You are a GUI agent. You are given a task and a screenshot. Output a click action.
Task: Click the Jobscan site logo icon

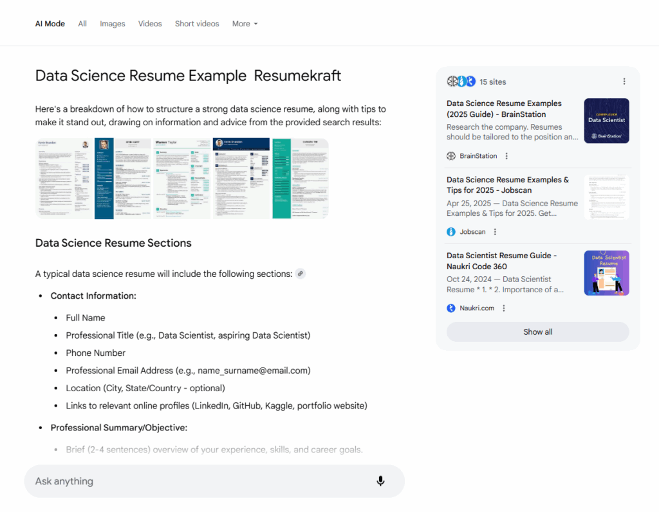click(x=451, y=232)
